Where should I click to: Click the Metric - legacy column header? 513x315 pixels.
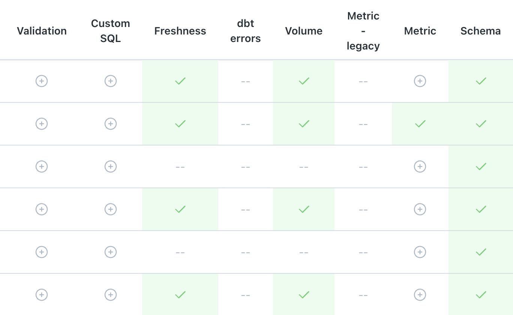(x=363, y=31)
